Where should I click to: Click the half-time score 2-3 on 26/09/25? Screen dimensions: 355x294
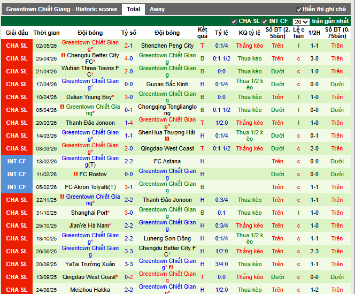coord(314,251)
